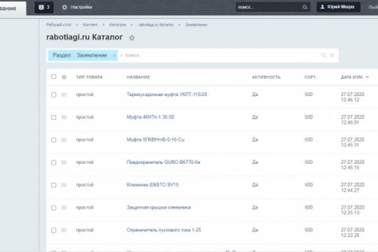Click date 27.07.2020 12:46:12 cell

pos(353,97)
